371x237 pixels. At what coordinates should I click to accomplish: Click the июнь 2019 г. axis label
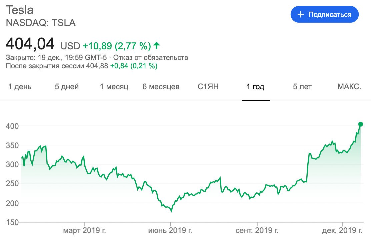click(x=170, y=230)
